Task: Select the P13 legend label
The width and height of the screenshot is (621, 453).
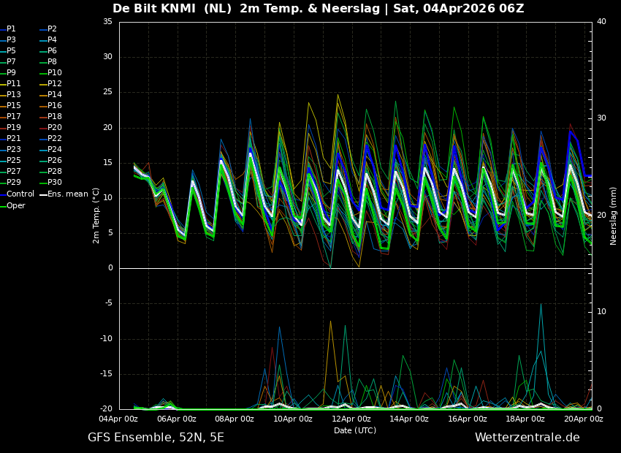Action: point(14,95)
